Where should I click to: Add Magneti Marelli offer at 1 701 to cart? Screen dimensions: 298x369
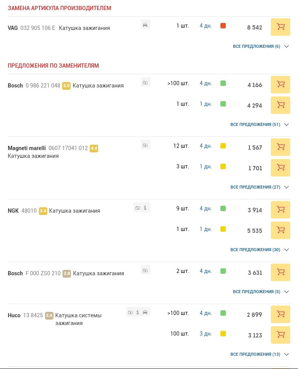(281, 168)
